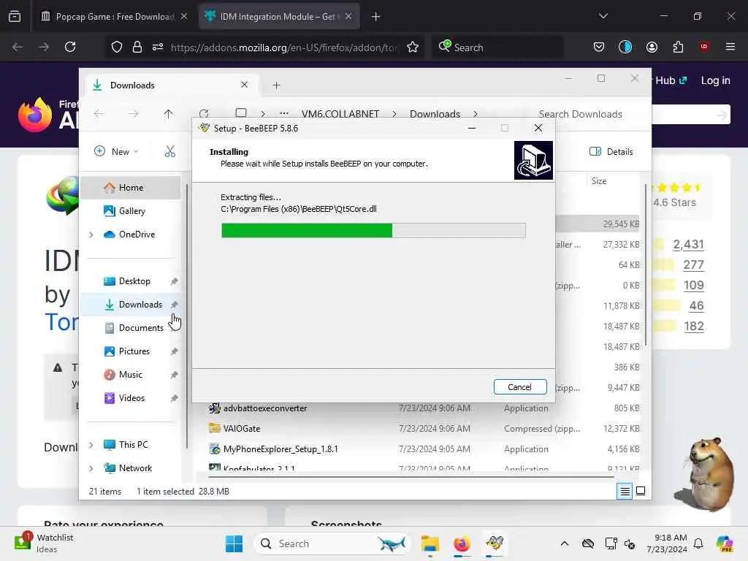Screen dimensions: 748x561
Task: Click the Cut scissors icon
Action: [169, 152]
